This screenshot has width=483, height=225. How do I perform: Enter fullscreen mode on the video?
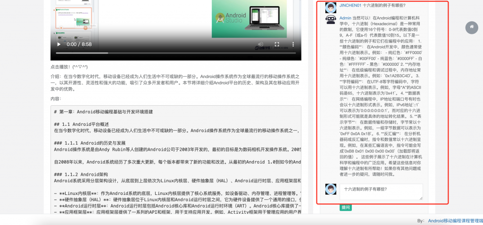pos(276,44)
